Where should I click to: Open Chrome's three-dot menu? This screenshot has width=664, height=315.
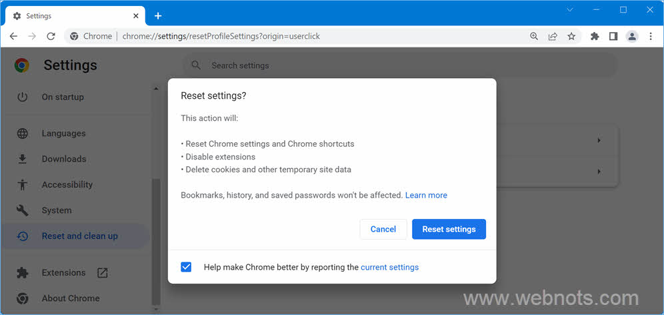[651, 37]
